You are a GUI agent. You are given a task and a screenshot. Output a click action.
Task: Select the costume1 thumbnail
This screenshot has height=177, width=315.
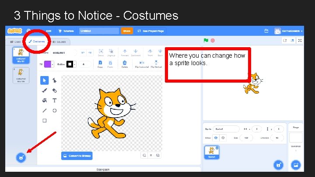click(x=21, y=56)
